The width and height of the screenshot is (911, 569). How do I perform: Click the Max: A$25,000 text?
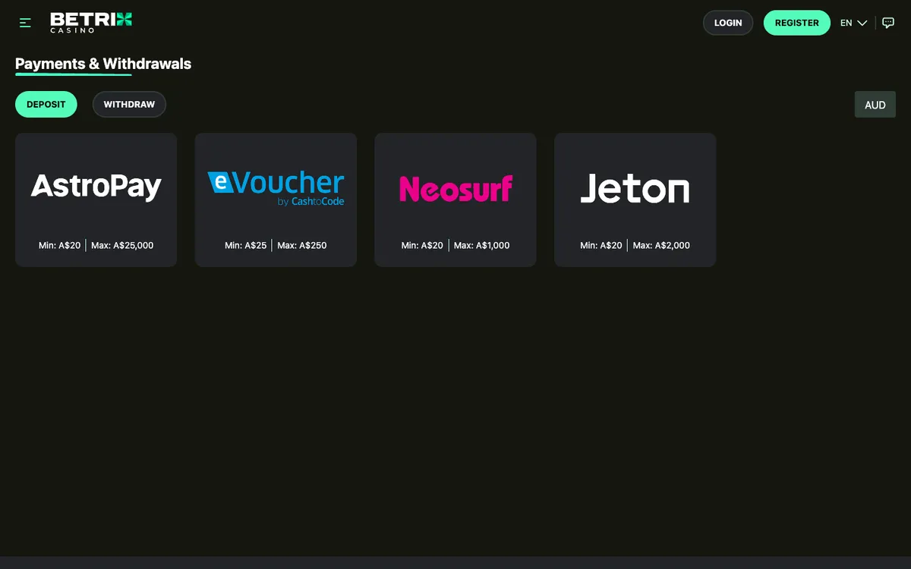pyautogui.click(x=122, y=246)
